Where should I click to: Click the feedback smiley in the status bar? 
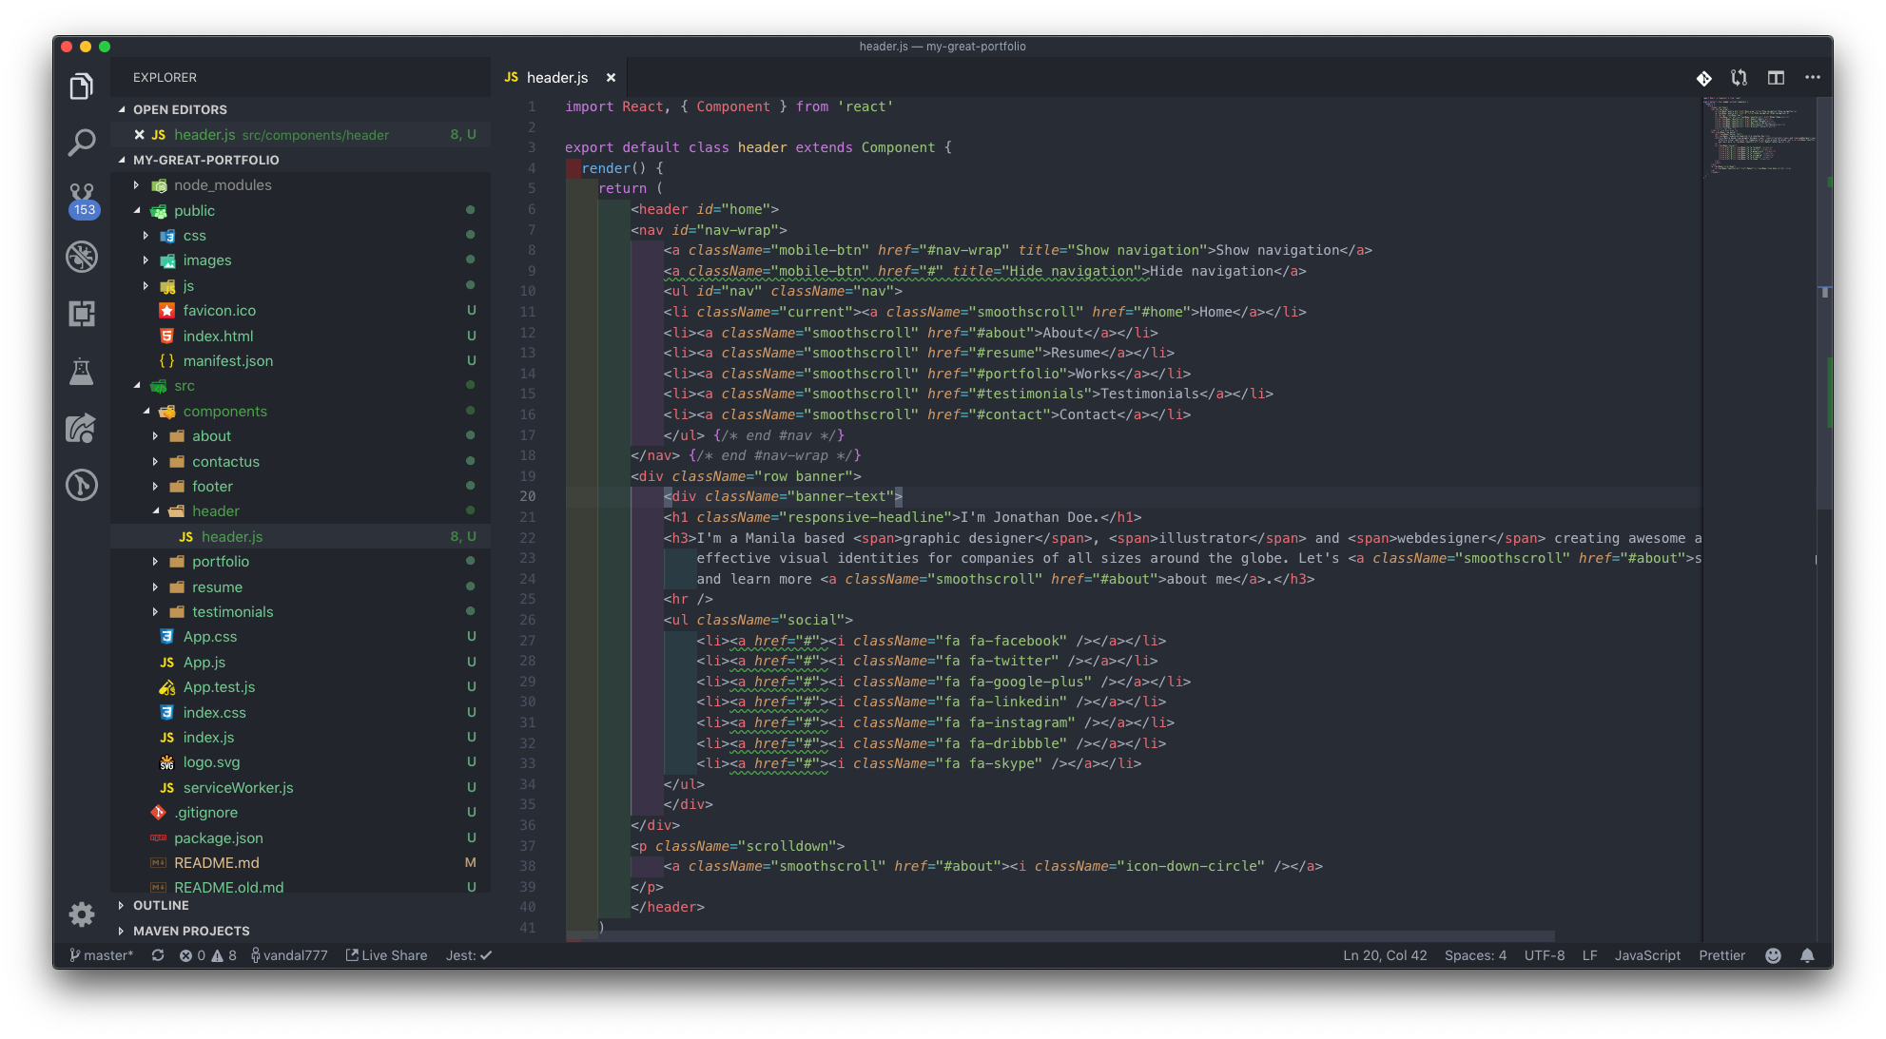coord(1773,955)
